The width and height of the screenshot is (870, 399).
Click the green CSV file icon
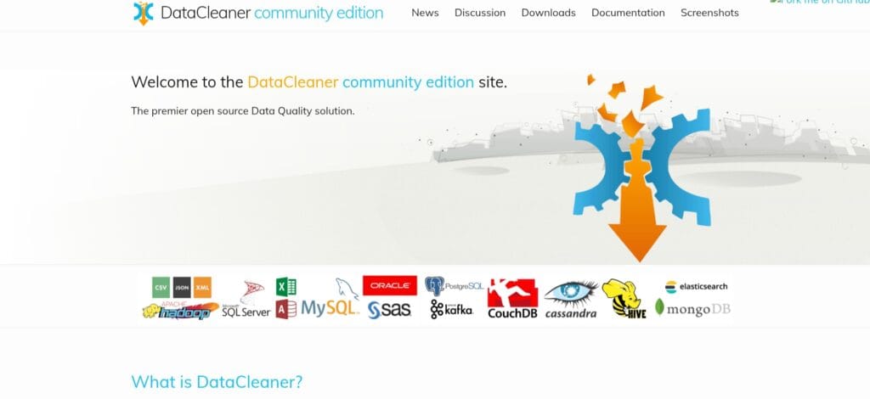click(x=161, y=288)
